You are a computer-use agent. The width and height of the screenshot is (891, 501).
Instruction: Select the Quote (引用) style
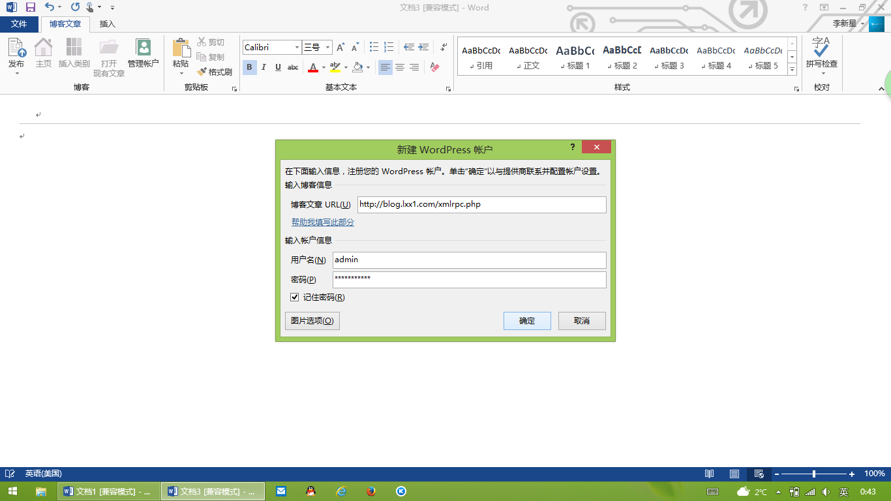tap(481, 57)
